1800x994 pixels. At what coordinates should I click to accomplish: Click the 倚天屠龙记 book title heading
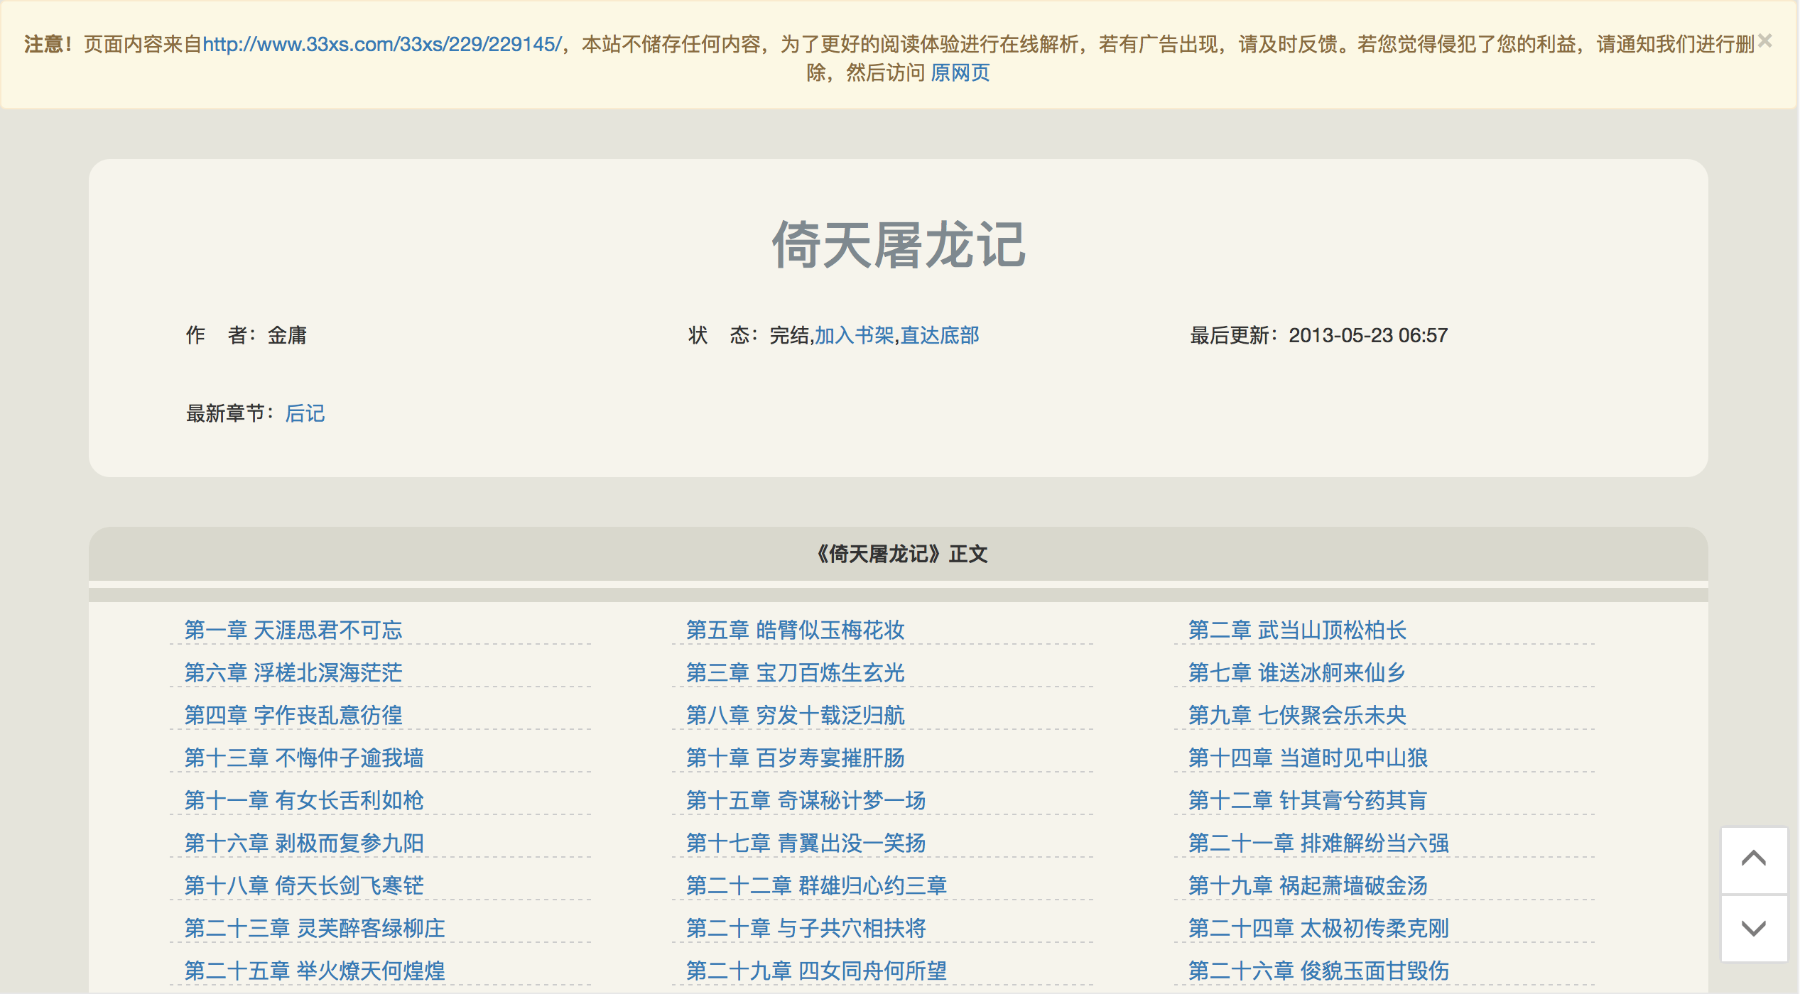point(899,245)
